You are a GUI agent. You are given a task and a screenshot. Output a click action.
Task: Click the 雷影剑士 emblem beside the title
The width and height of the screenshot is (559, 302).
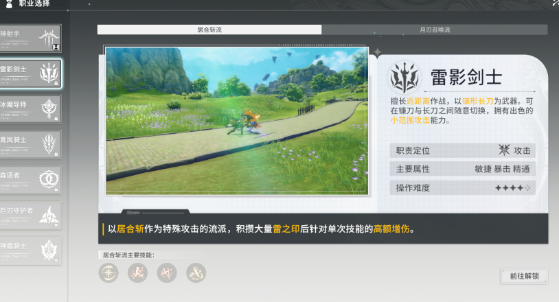(x=404, y=78)
